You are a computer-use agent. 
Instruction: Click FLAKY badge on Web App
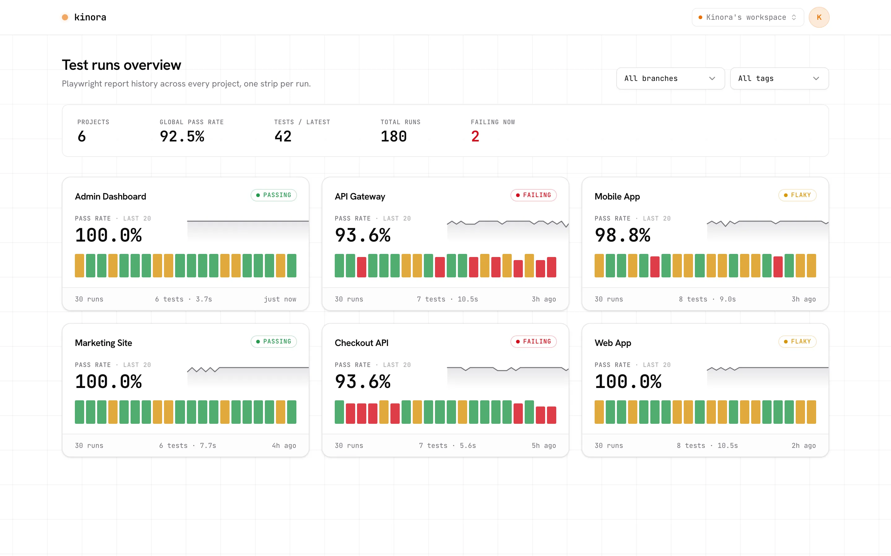click(798, 341)
